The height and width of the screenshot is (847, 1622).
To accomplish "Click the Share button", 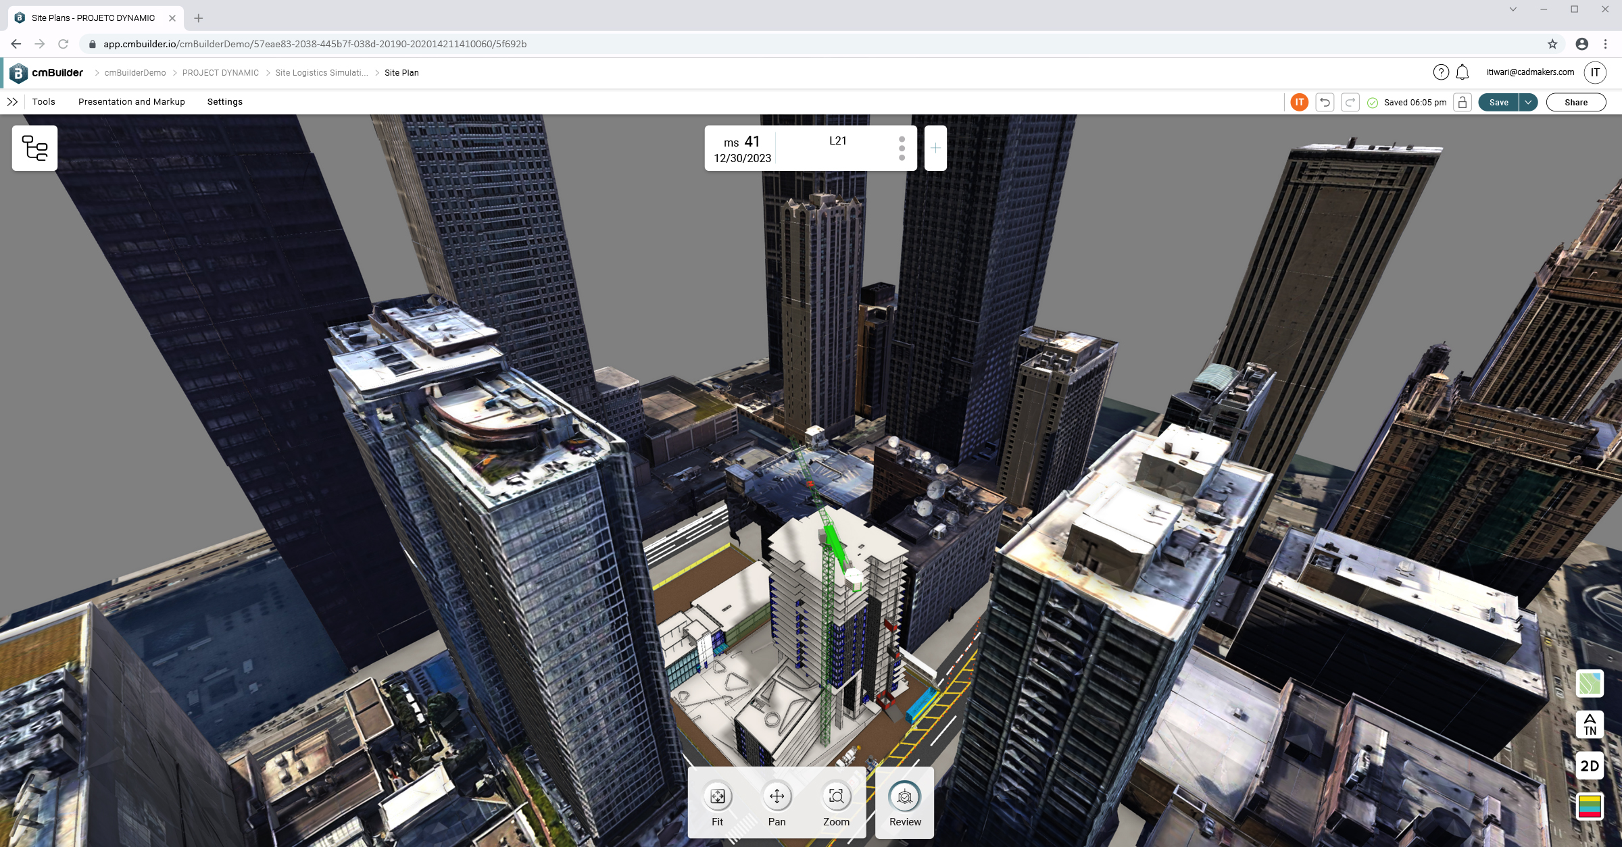I will pos(1575,102).
